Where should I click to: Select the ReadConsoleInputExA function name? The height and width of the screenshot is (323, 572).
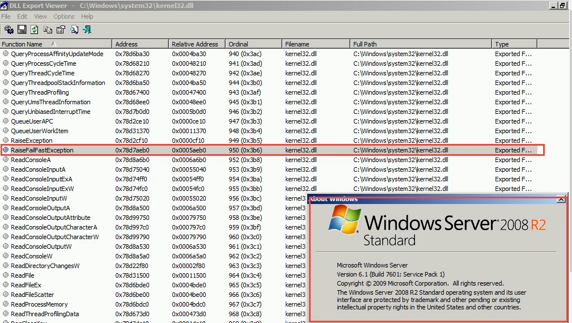coord(41,179)
